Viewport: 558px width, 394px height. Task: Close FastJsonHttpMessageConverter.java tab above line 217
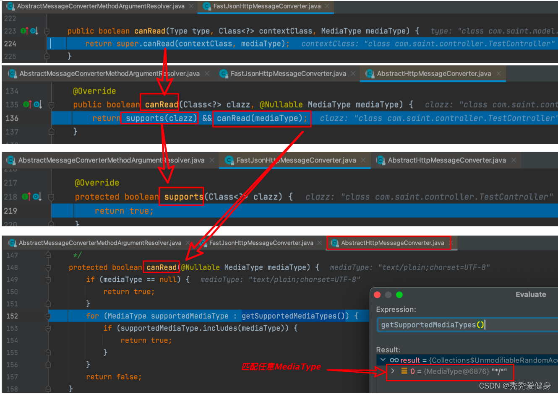pos(363,161)
